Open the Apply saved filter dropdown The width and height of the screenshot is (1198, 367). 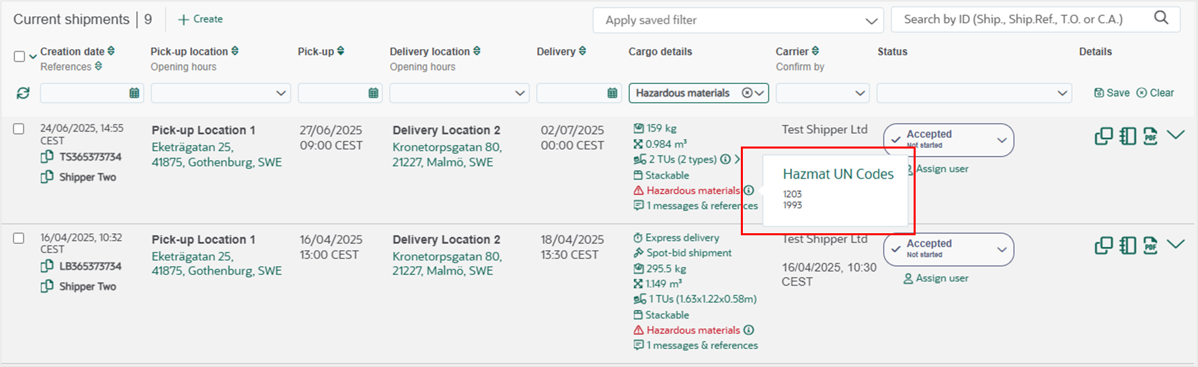coord(738,20)
